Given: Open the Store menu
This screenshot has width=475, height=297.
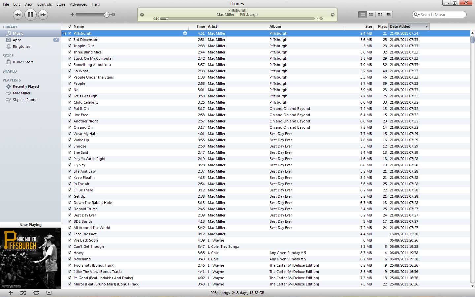Looking at the screenshot, I should pos(61,4).
